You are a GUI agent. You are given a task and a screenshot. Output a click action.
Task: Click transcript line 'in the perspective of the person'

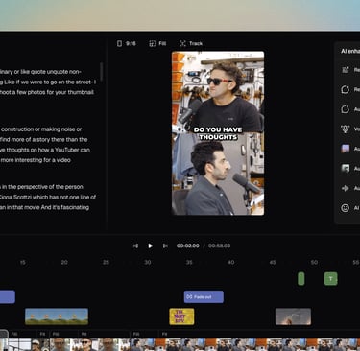pyautogui.click(x=41, y=187)
